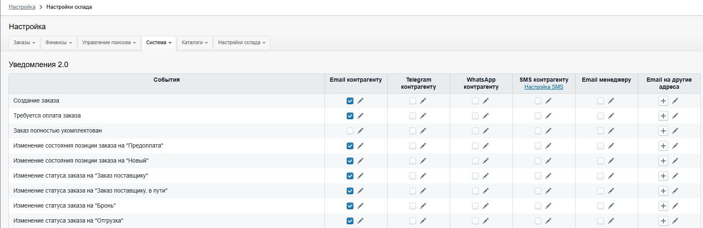Expand the "Финансы" dropdown
The image size is (703, 228).
tap(58, 43)
